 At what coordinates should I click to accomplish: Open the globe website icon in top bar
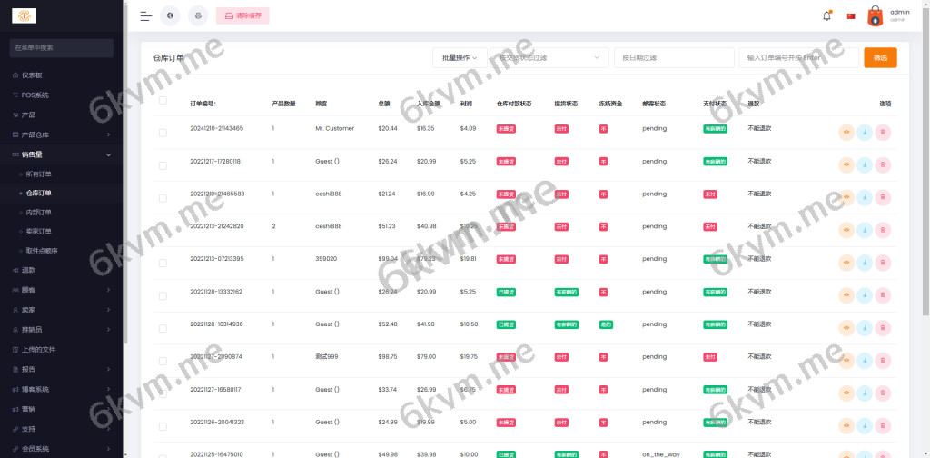pos(170,15)
